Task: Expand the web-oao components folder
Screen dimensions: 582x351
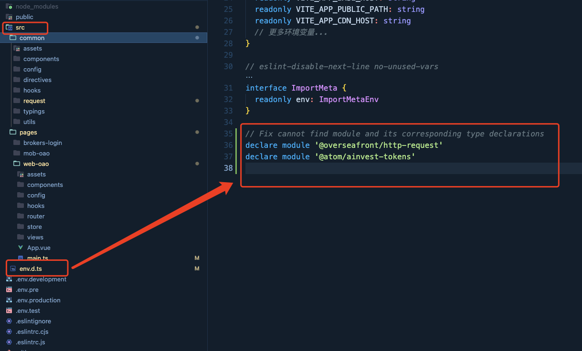Action: (x=45, y=185)
